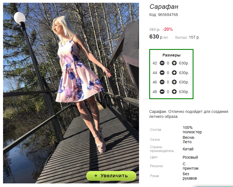Click the Сарафан product title

click(x=164, y=7)
